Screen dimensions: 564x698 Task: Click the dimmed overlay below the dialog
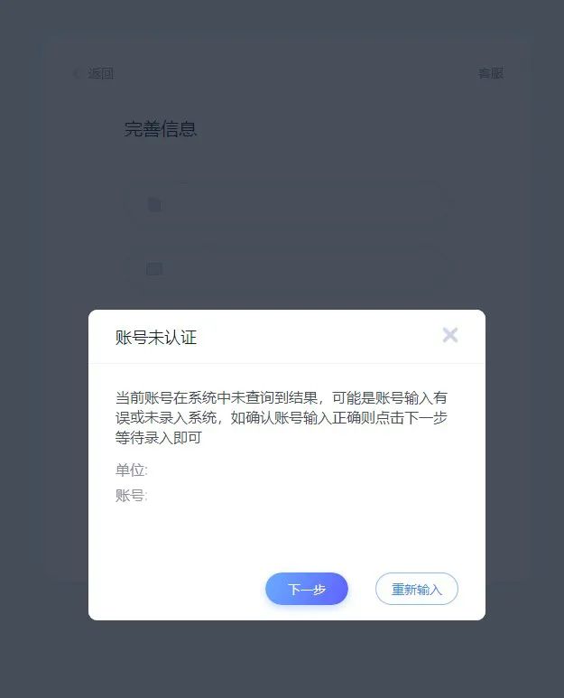(282, 659)
